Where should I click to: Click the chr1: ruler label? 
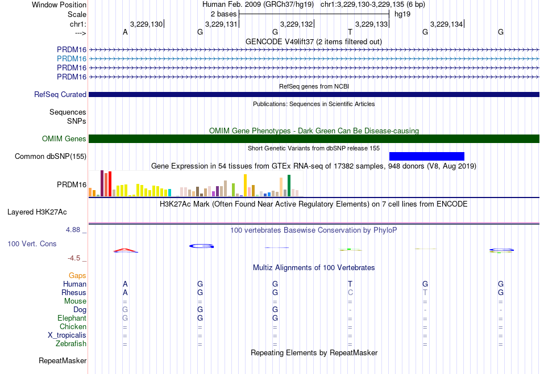tap(78, 24)
